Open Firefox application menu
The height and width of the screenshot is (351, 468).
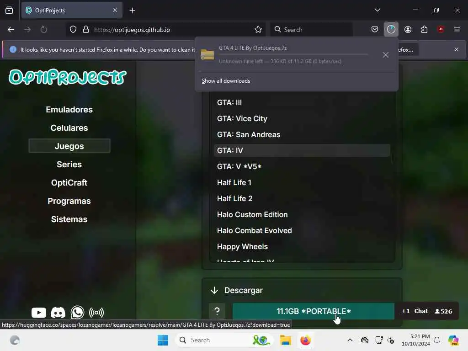[x=457, y=29]
